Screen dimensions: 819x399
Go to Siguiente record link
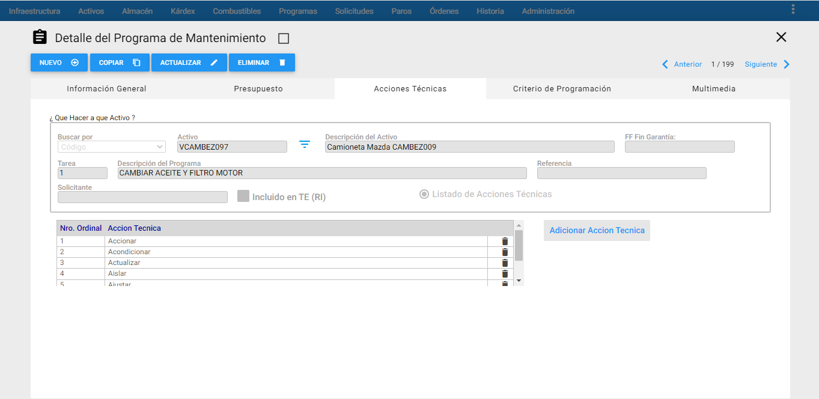point(761,64)
